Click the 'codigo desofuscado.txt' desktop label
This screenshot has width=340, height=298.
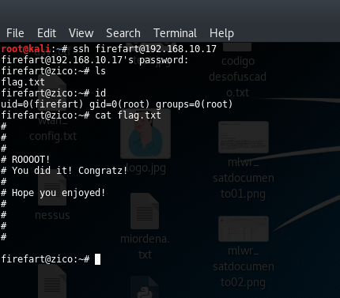tap(238, 77)
